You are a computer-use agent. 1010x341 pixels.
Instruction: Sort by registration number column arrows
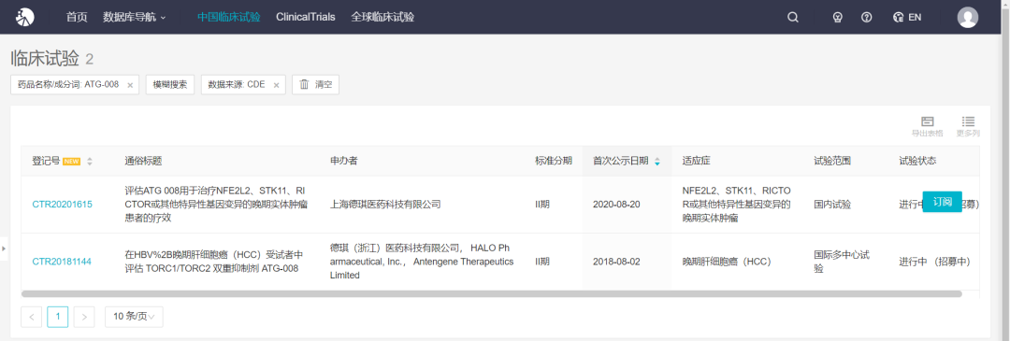(x=90, y=162)
